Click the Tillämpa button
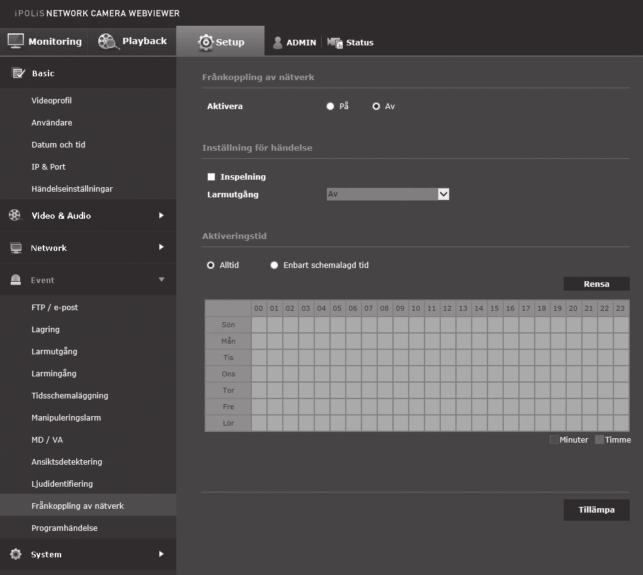Screen dimensions: 643x575 [x=596, y=509]
